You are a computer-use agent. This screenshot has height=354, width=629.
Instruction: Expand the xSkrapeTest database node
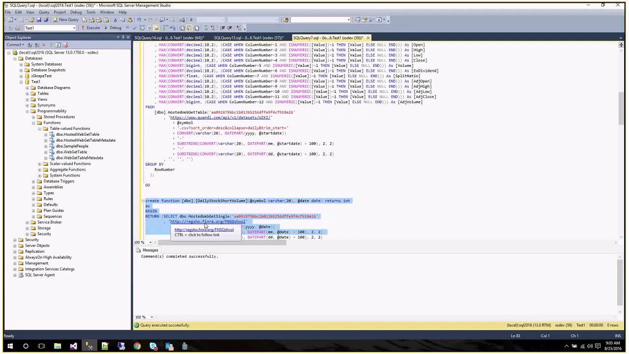point(21,76)
